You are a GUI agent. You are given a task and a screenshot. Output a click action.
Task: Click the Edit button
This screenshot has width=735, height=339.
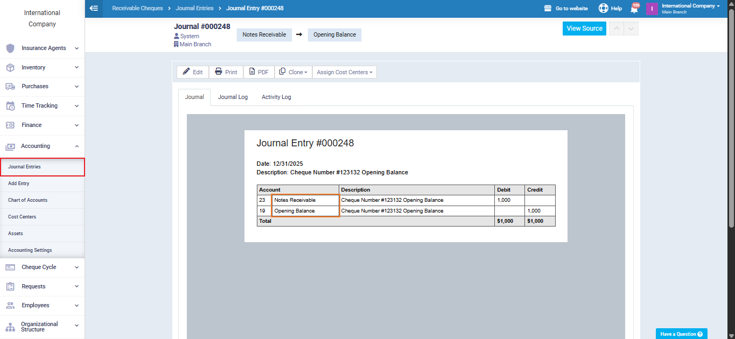coord(193,72)
